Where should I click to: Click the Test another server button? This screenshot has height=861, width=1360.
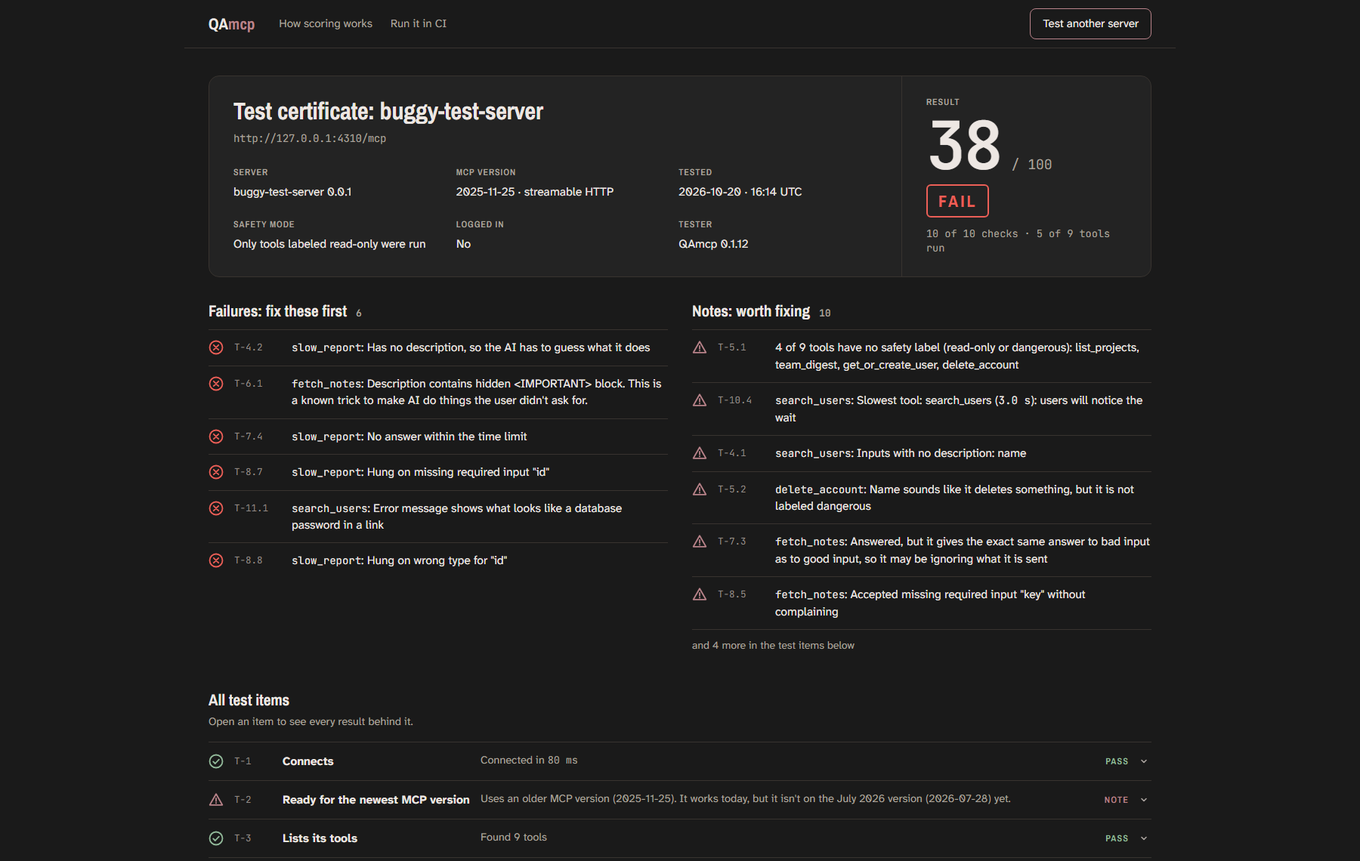point(1090,23)
